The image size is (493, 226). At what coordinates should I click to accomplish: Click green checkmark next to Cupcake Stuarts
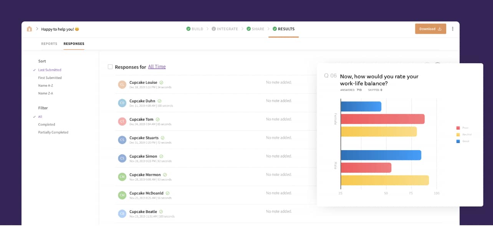pos(162,138)
